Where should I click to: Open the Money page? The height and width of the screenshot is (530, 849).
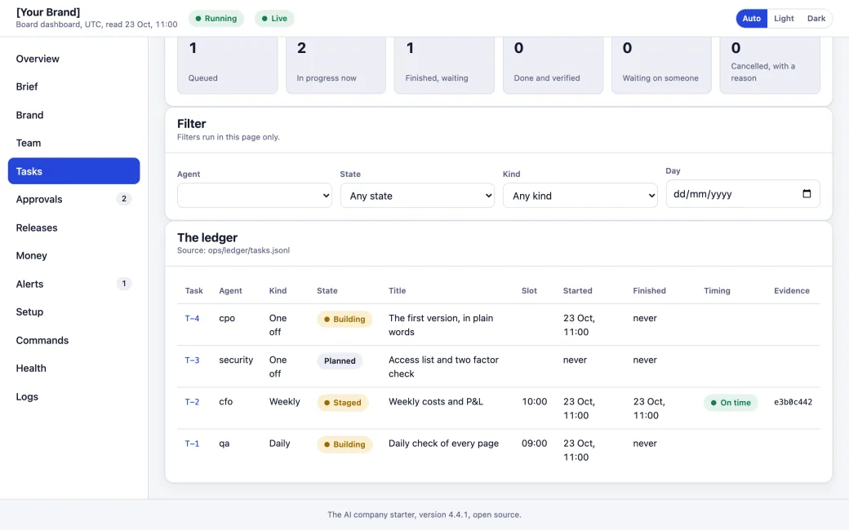(73, 255)
